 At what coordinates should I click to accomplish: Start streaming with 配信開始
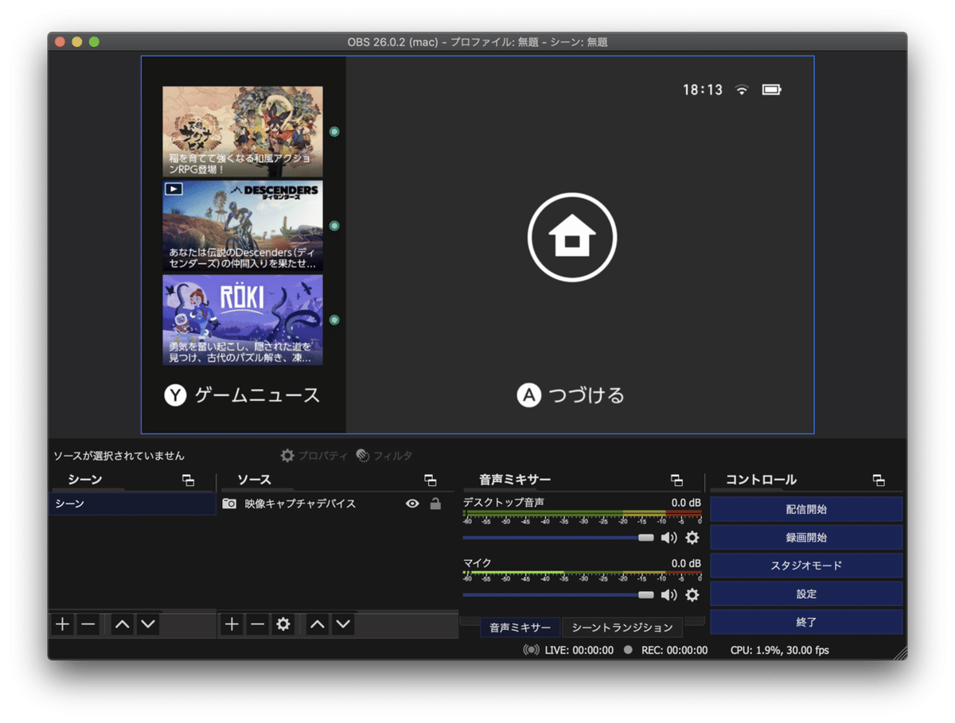click(806, 508)
